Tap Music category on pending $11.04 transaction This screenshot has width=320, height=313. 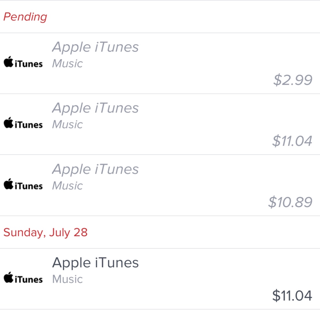click(x=67, y=125)
